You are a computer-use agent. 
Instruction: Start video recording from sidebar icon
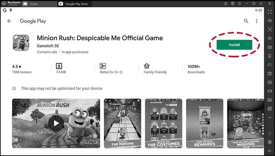(270, 91)
